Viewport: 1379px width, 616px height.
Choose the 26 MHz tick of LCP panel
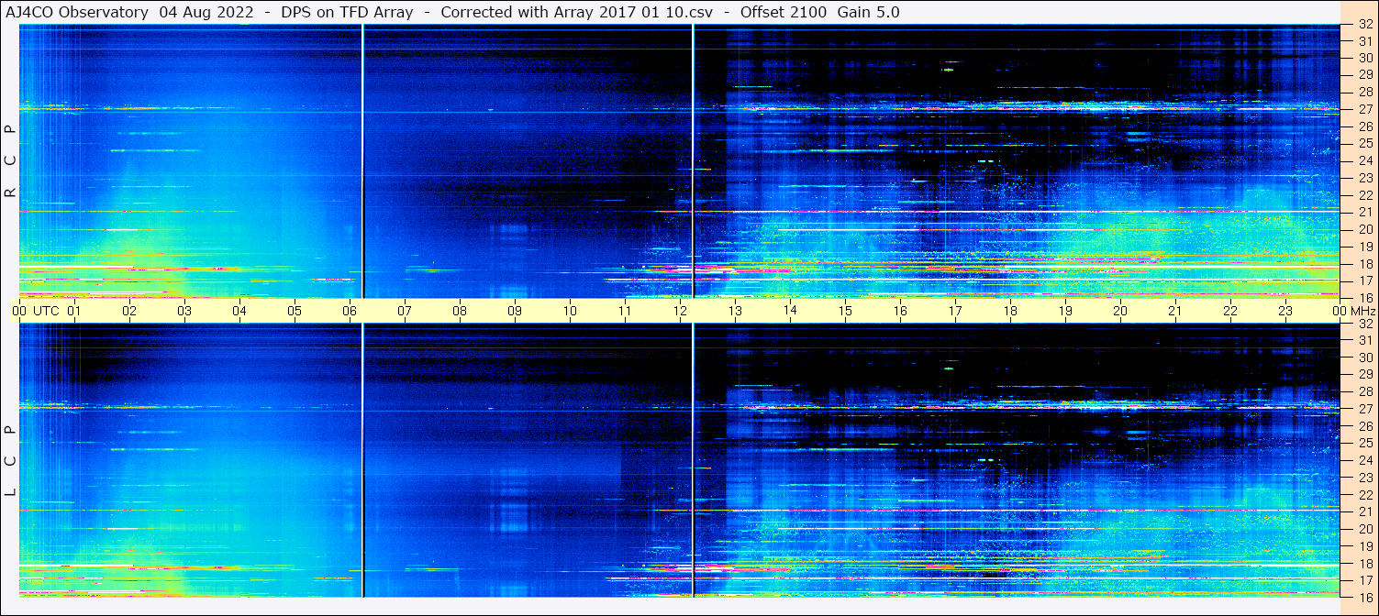(x=1365, y=426)
